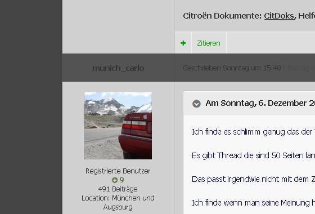Click 'Location: München und Augsburg' text
The image size is (315, 214).
click(x=118, y=203)
